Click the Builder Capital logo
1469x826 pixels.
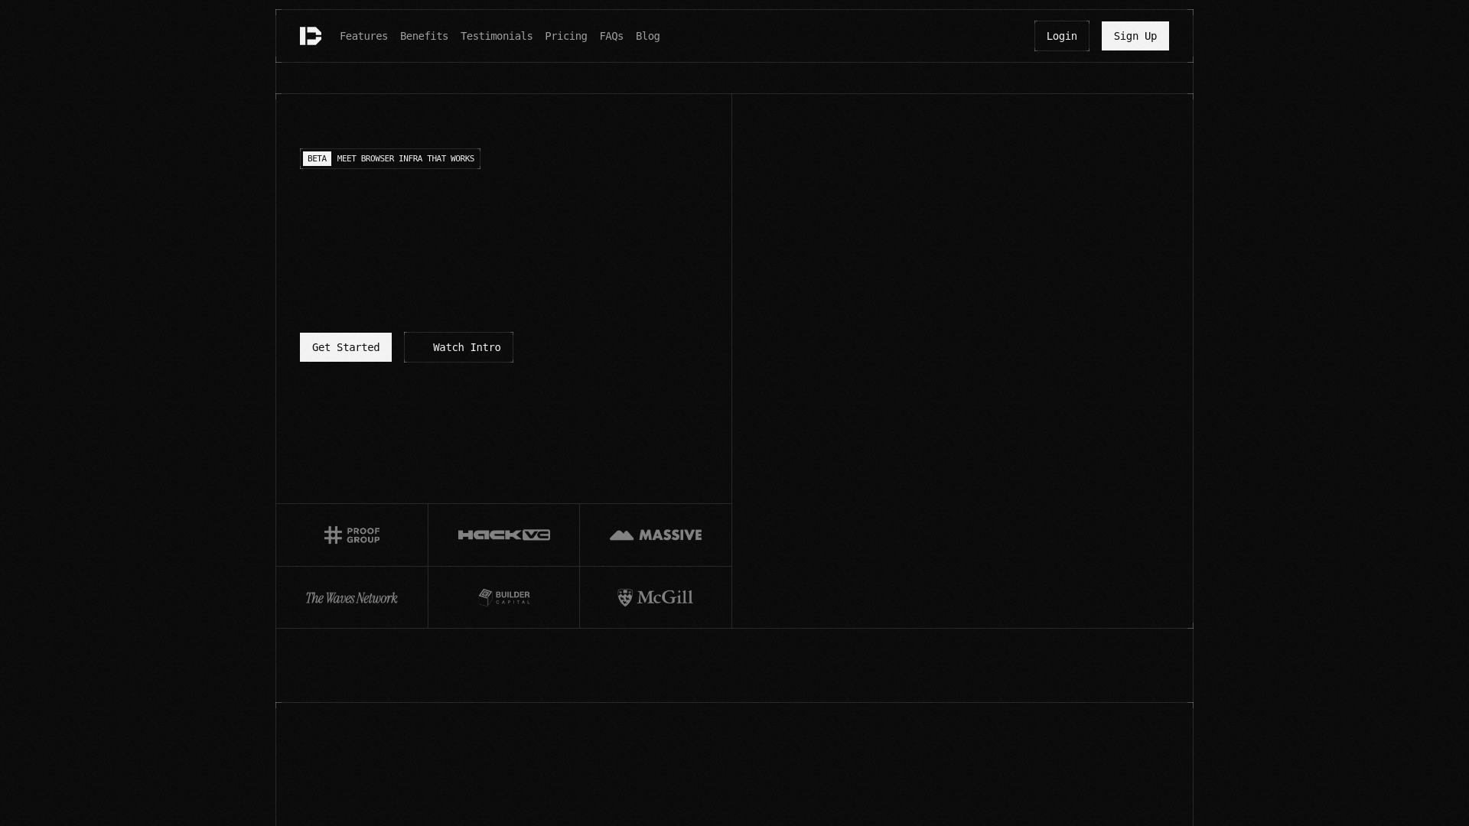click(504, 597)
